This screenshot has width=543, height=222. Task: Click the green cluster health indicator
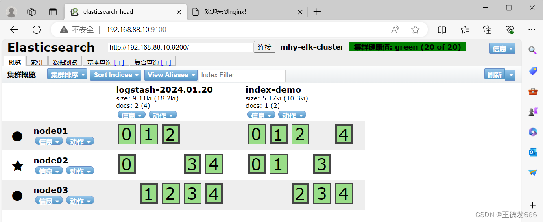pyautogui.click(x=408, y=47)
